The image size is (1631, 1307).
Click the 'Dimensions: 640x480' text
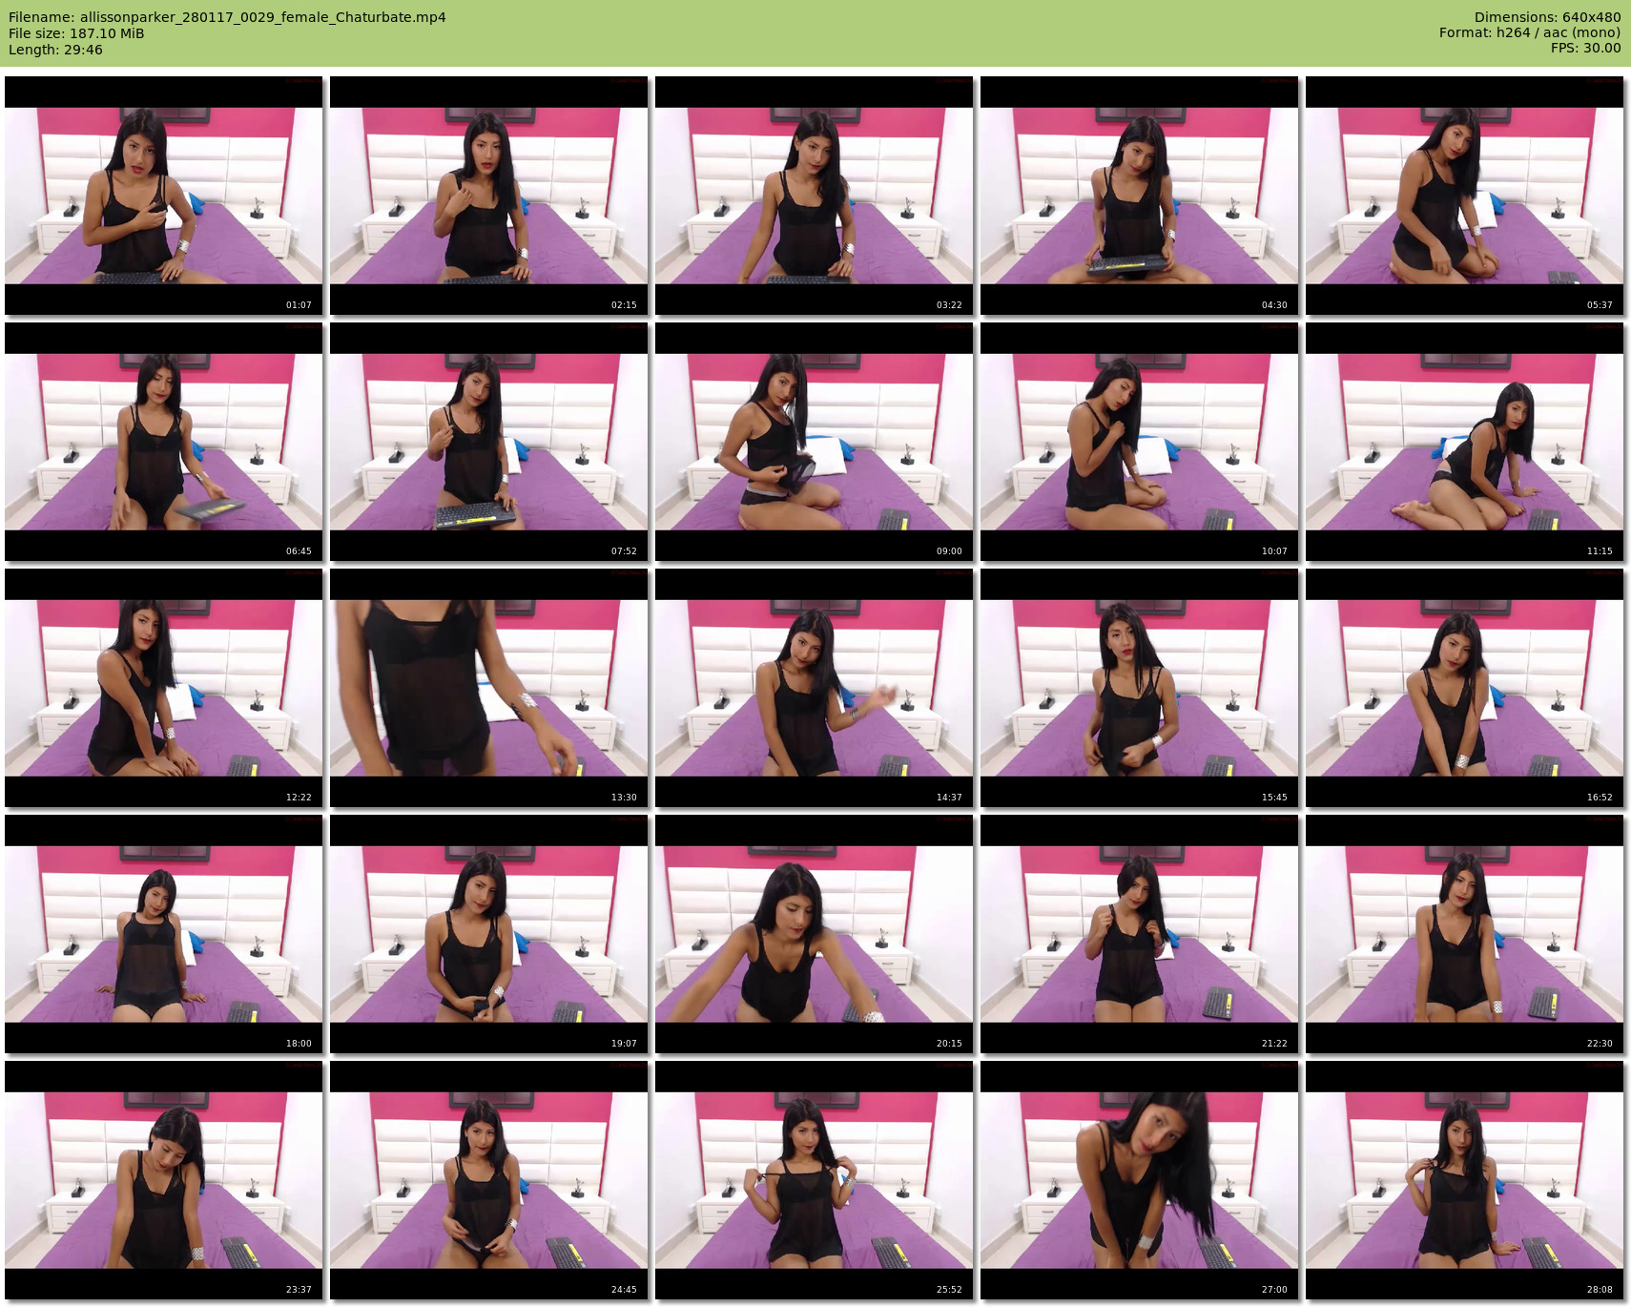coord(1547,17)
